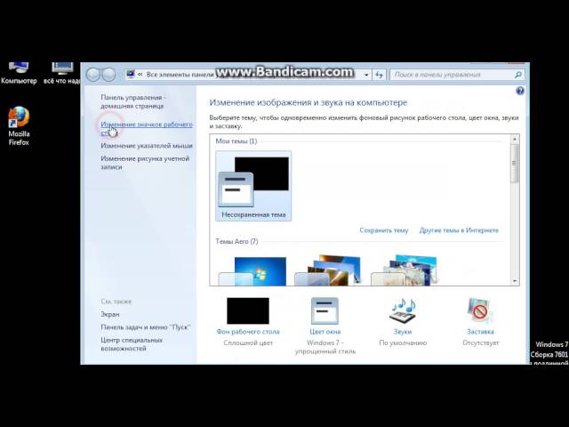Click the Цвет окна icon
Screen dimensions: 569x427
[x=325, y=310]
